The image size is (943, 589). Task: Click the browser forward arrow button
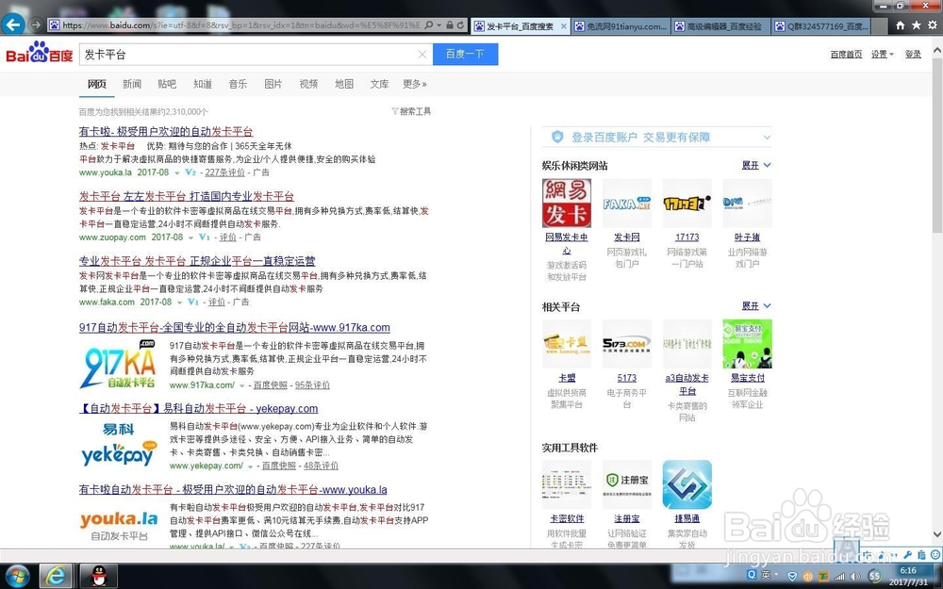(36, 25)
